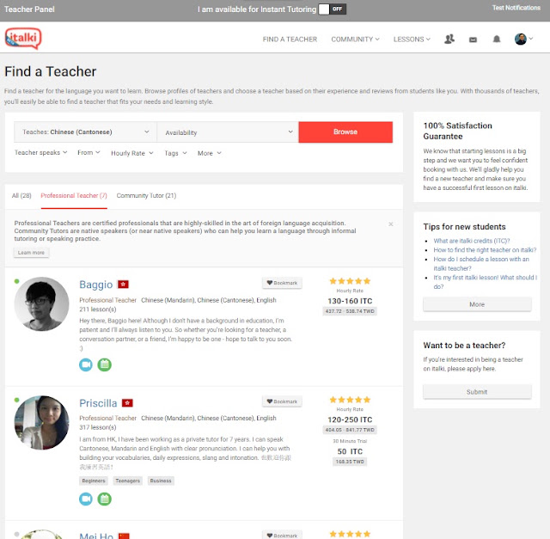This screenshot has width=550, height=539.
Task: Open the Test Notifications link
Action: pos(516,8)
